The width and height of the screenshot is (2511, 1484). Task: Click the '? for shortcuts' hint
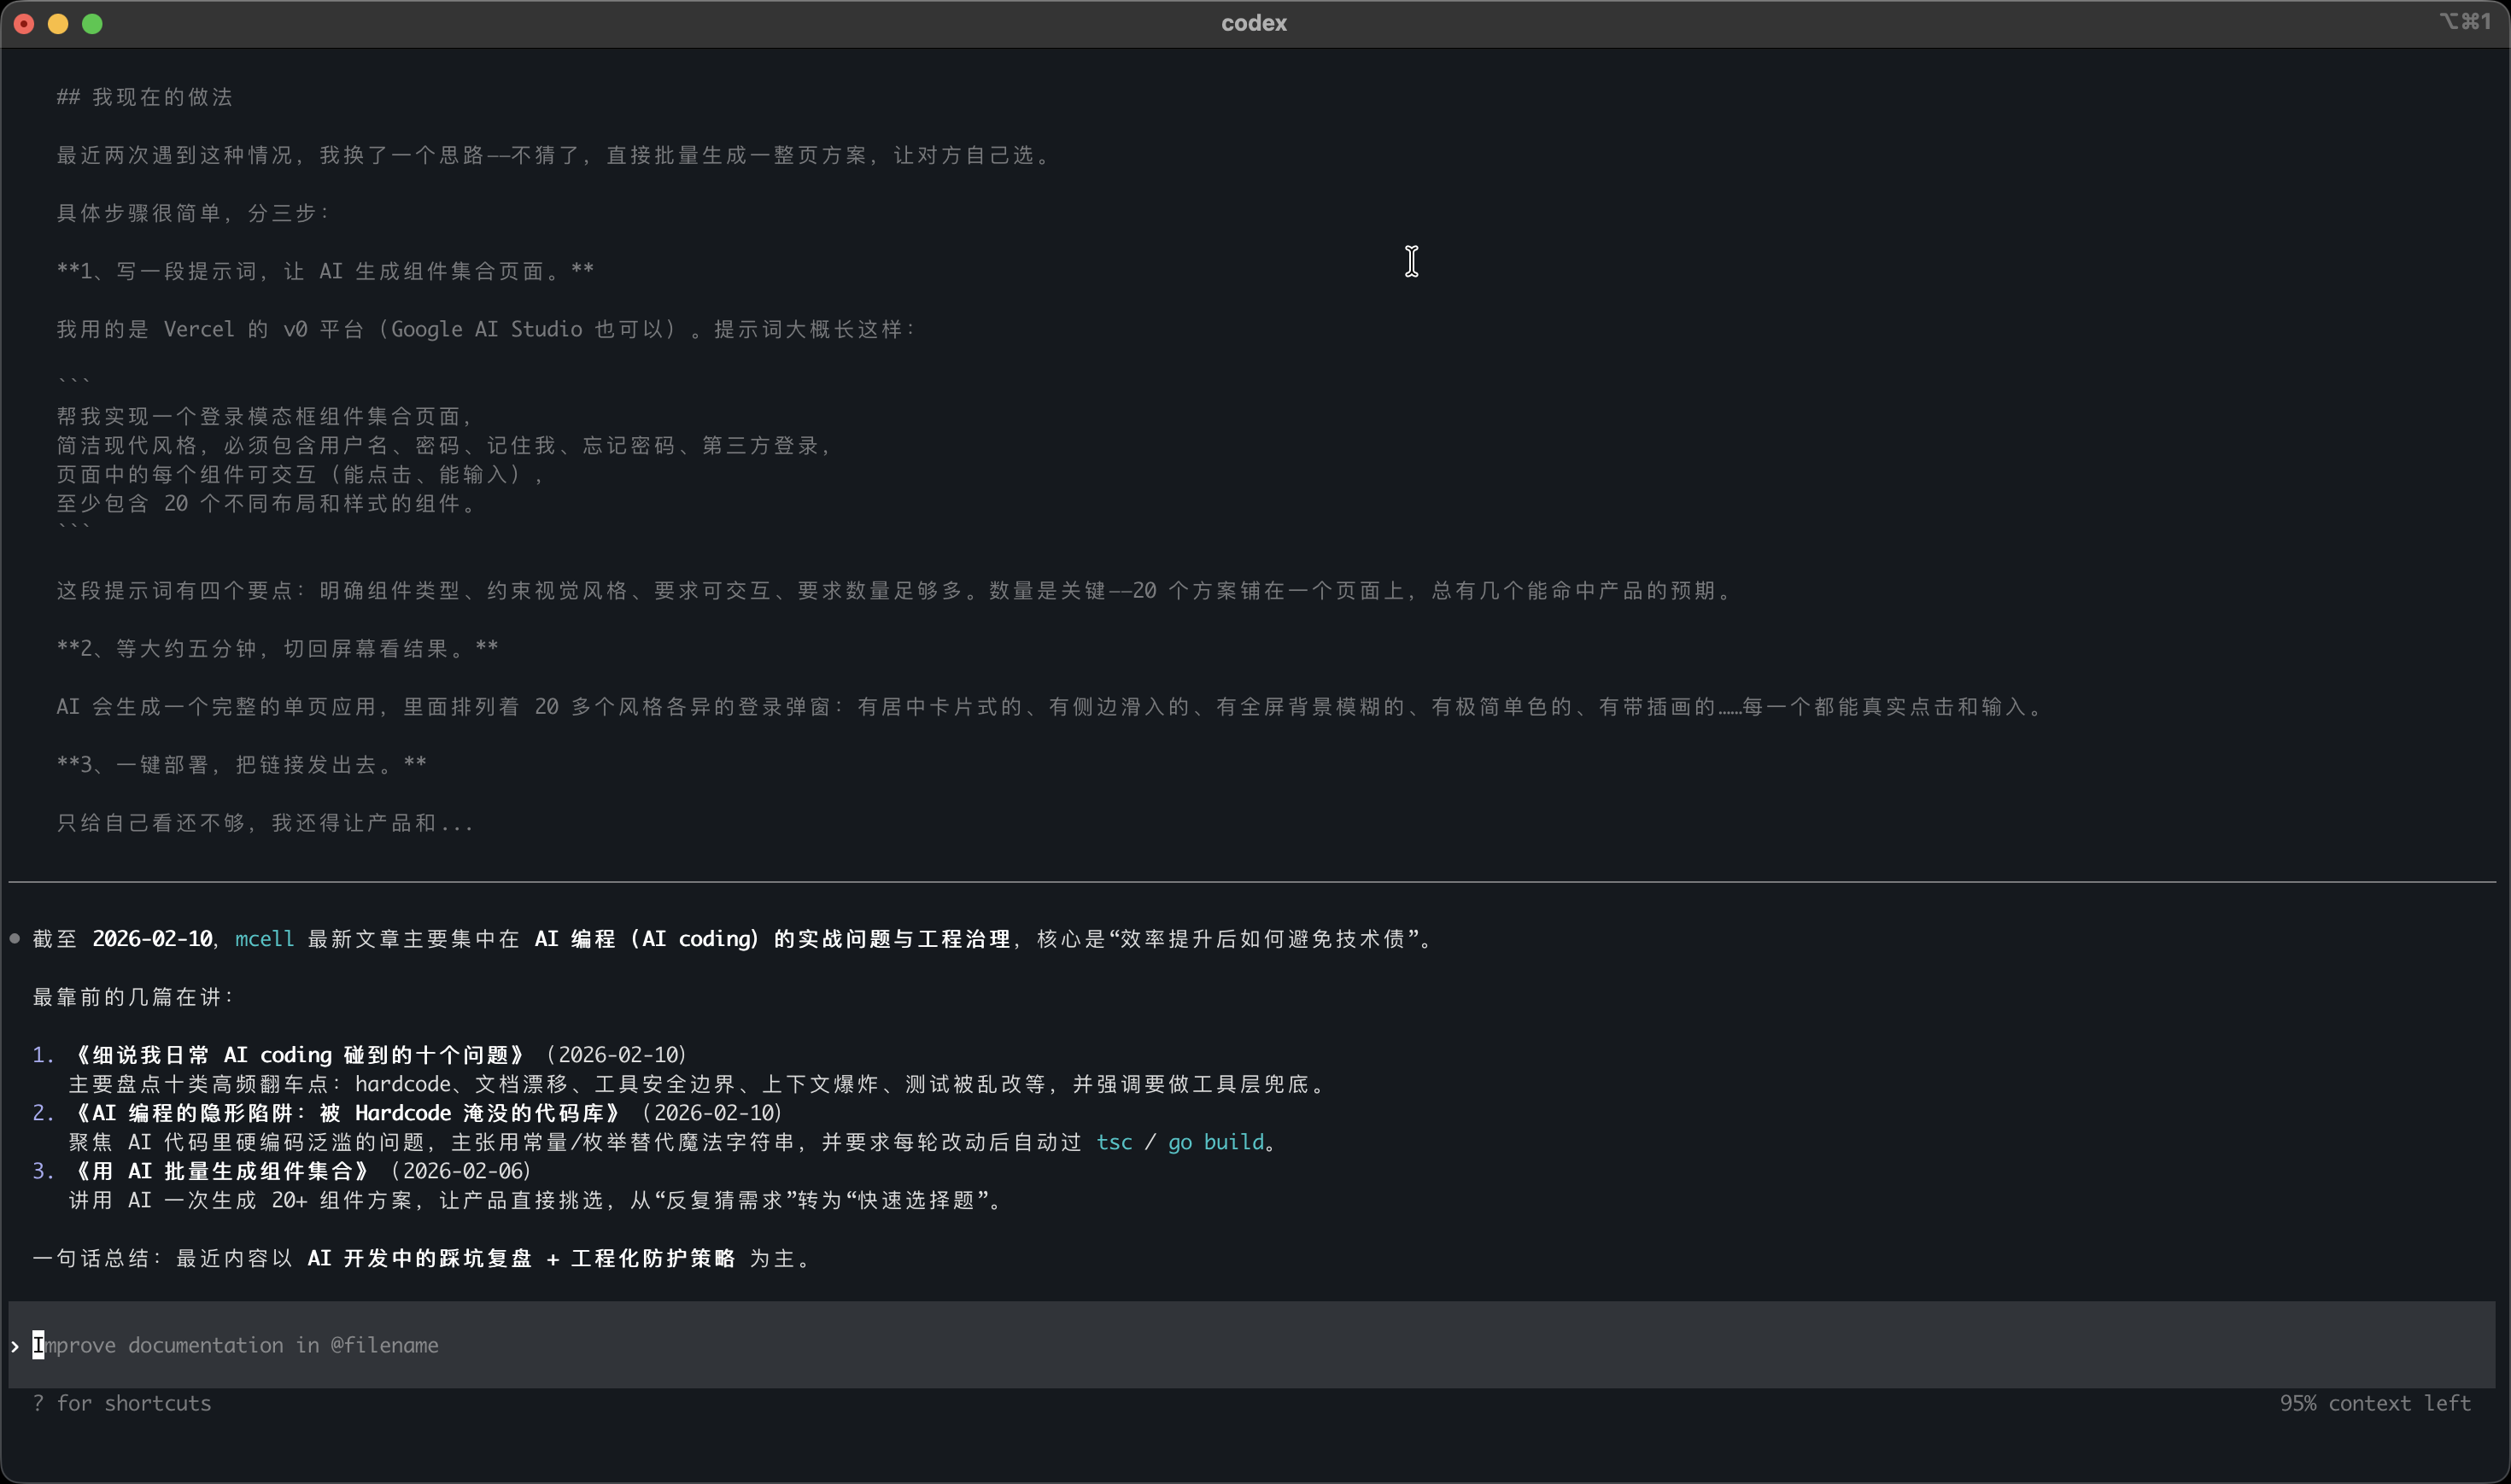pos(122,1403)
